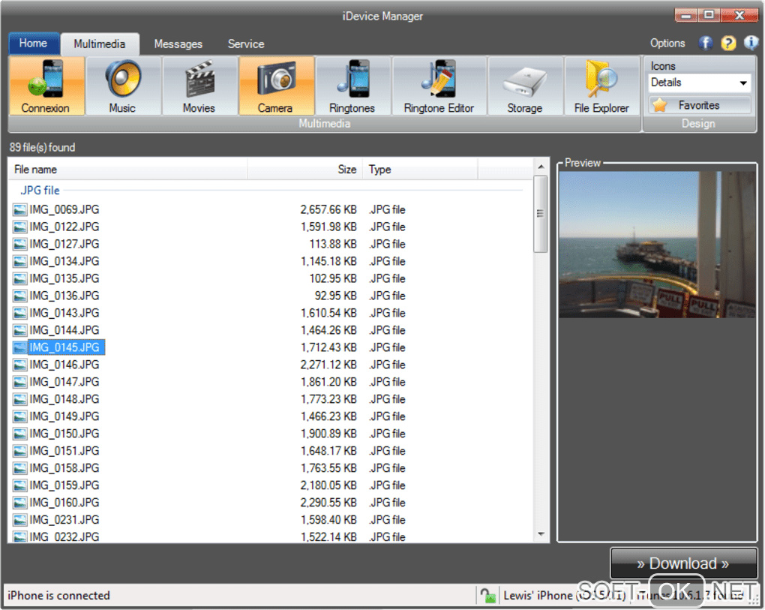The height and width of the screenshot is (610, 765).
Task: Select file IMG_0159.JPG
Action: 64,485
